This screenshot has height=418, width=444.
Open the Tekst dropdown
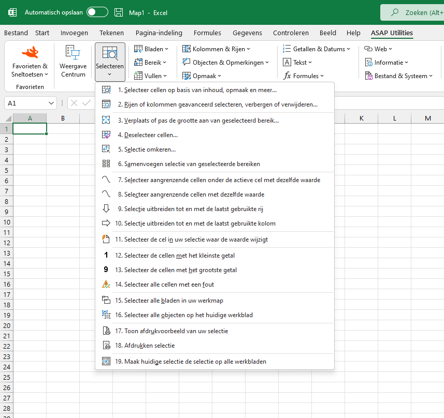297,62
